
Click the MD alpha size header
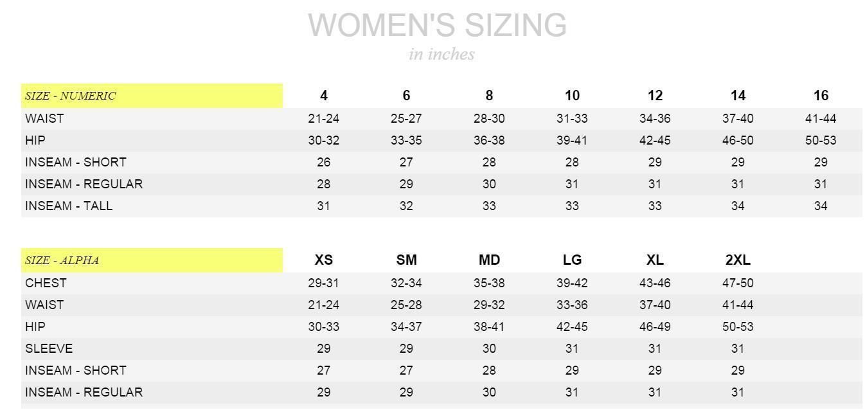[x=489, y=260]
